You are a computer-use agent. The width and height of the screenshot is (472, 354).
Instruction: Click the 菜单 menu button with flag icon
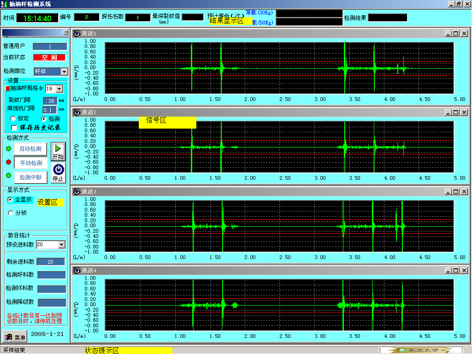pyautogui.click(x=15, y=337)
